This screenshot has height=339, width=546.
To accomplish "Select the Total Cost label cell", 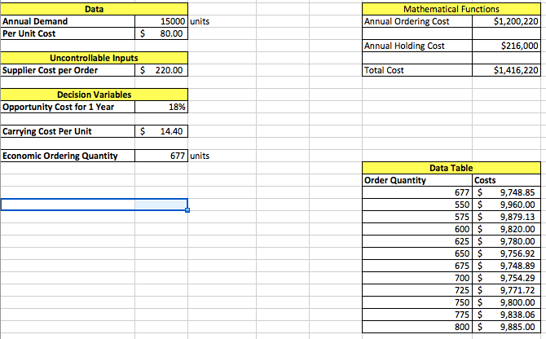I will [417, 70].
